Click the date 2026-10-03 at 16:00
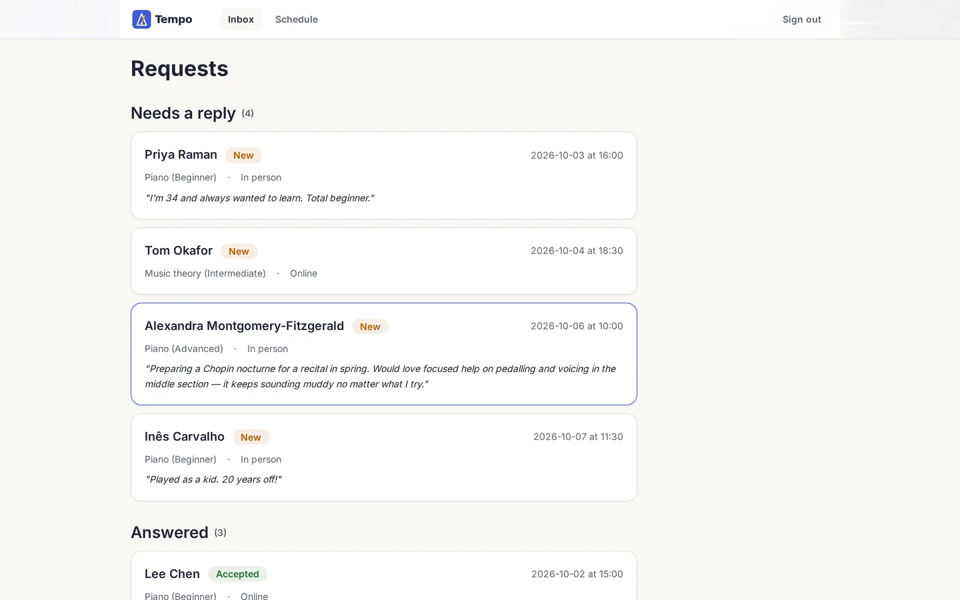Viewport: 960px width, 600px height. [577, 155]
